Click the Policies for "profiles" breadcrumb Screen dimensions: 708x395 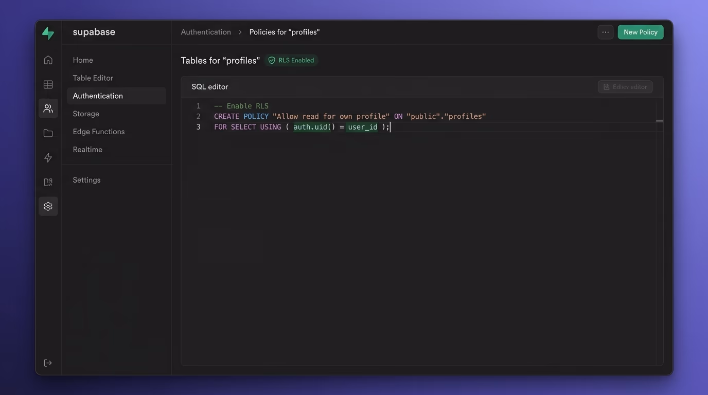click(285, 32)
